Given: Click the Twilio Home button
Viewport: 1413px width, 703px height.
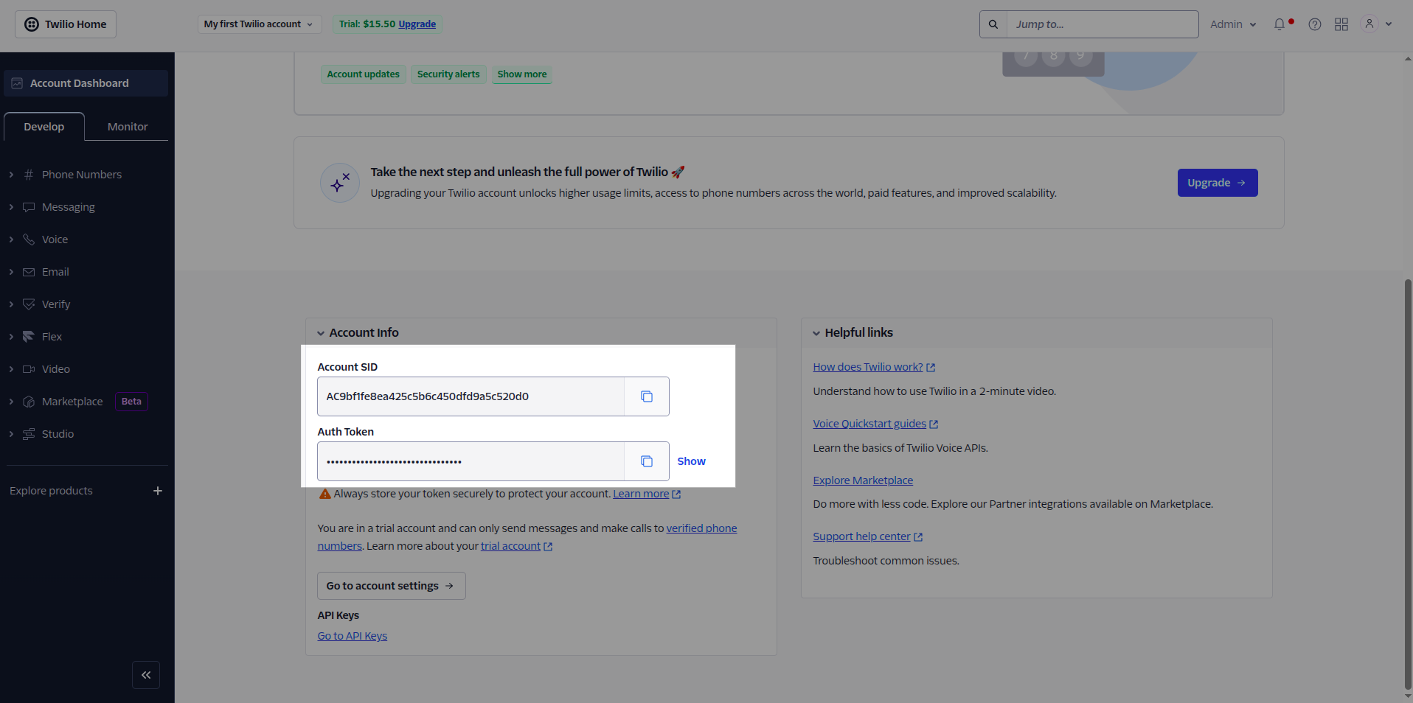Looking at the screenshot, I should (x=66, y=24).
